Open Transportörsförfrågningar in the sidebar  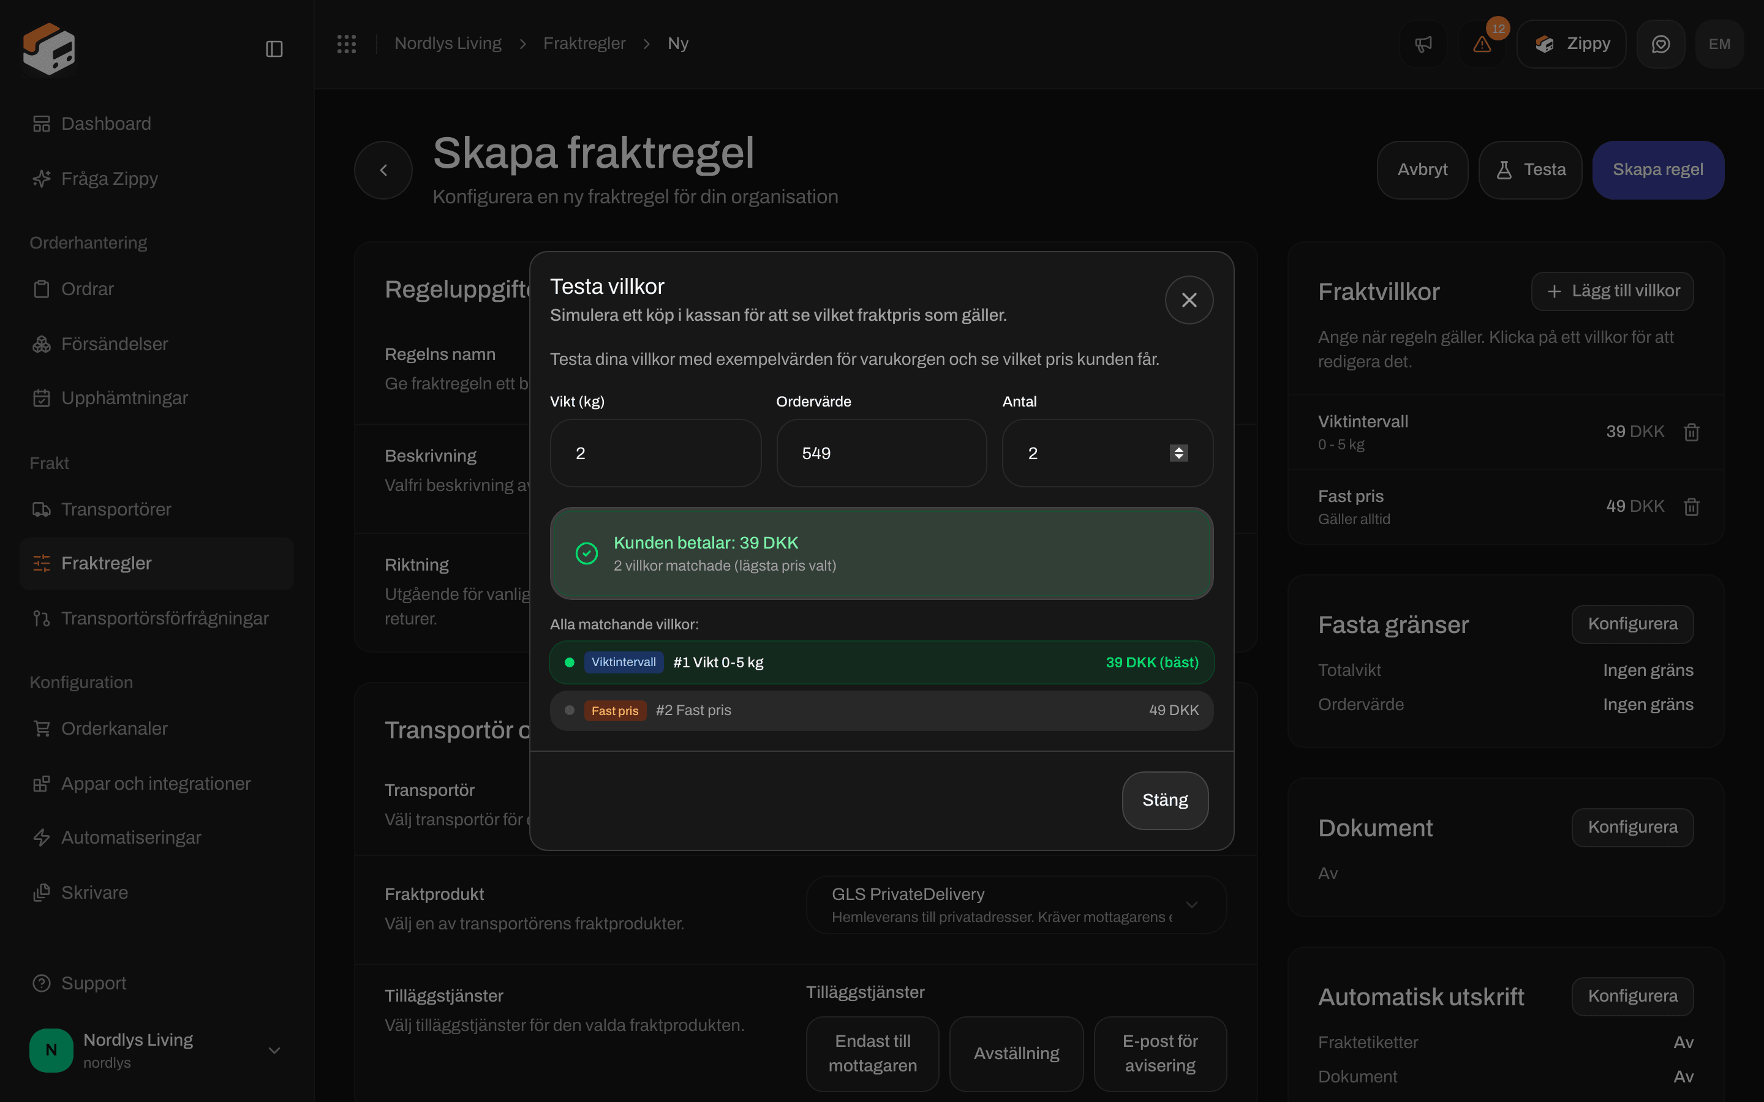point(157,619)
